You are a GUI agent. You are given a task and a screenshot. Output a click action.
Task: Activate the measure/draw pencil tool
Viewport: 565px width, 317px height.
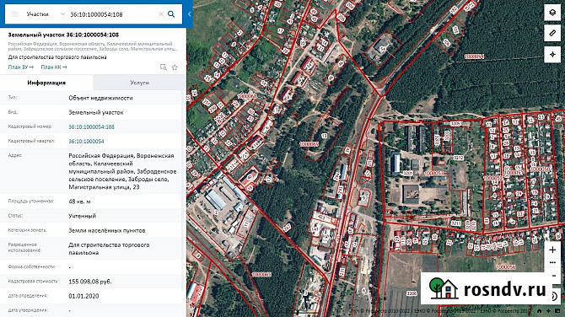pyautogui.click(x=552, y=34)
